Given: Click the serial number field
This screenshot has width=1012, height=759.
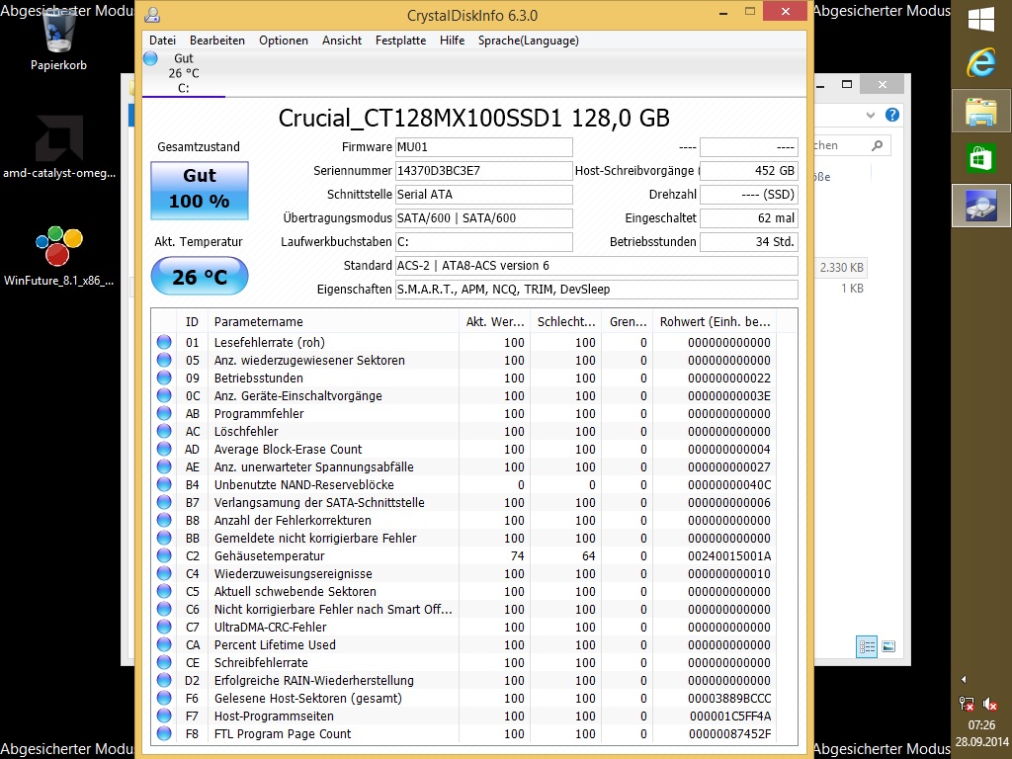Looking at the screenshot, I should 483,171.
